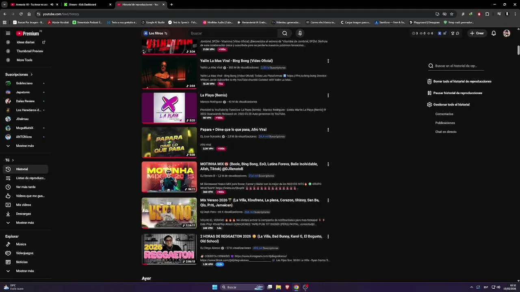
Task: Start voice search with microphone icon
Action: pyautogui.click(x=300, y=33)
